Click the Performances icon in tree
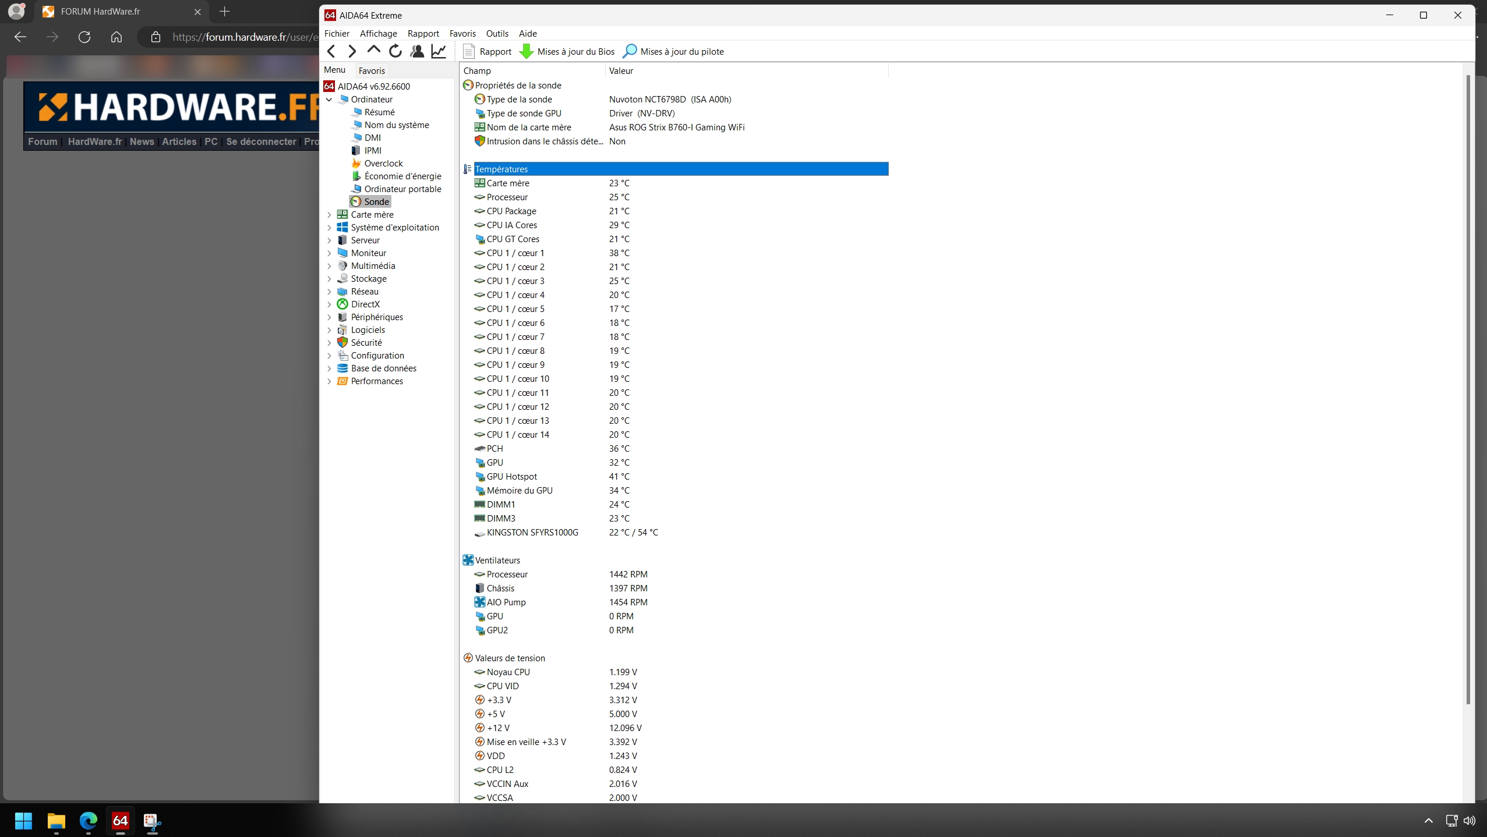Screen dimensions: 1487x837 342,381
